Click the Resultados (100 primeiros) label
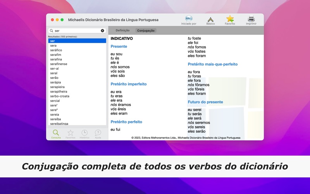The width and height of the screenshot is (310, 194). click(x=62, y=36)
